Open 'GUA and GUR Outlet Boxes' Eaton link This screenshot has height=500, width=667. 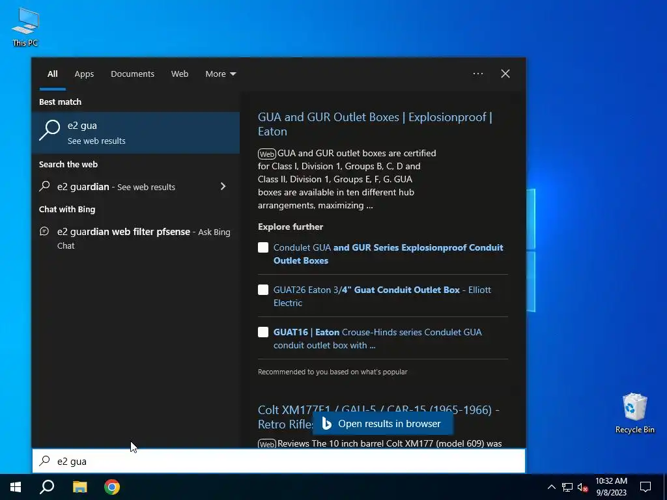[x=375, y=124]
